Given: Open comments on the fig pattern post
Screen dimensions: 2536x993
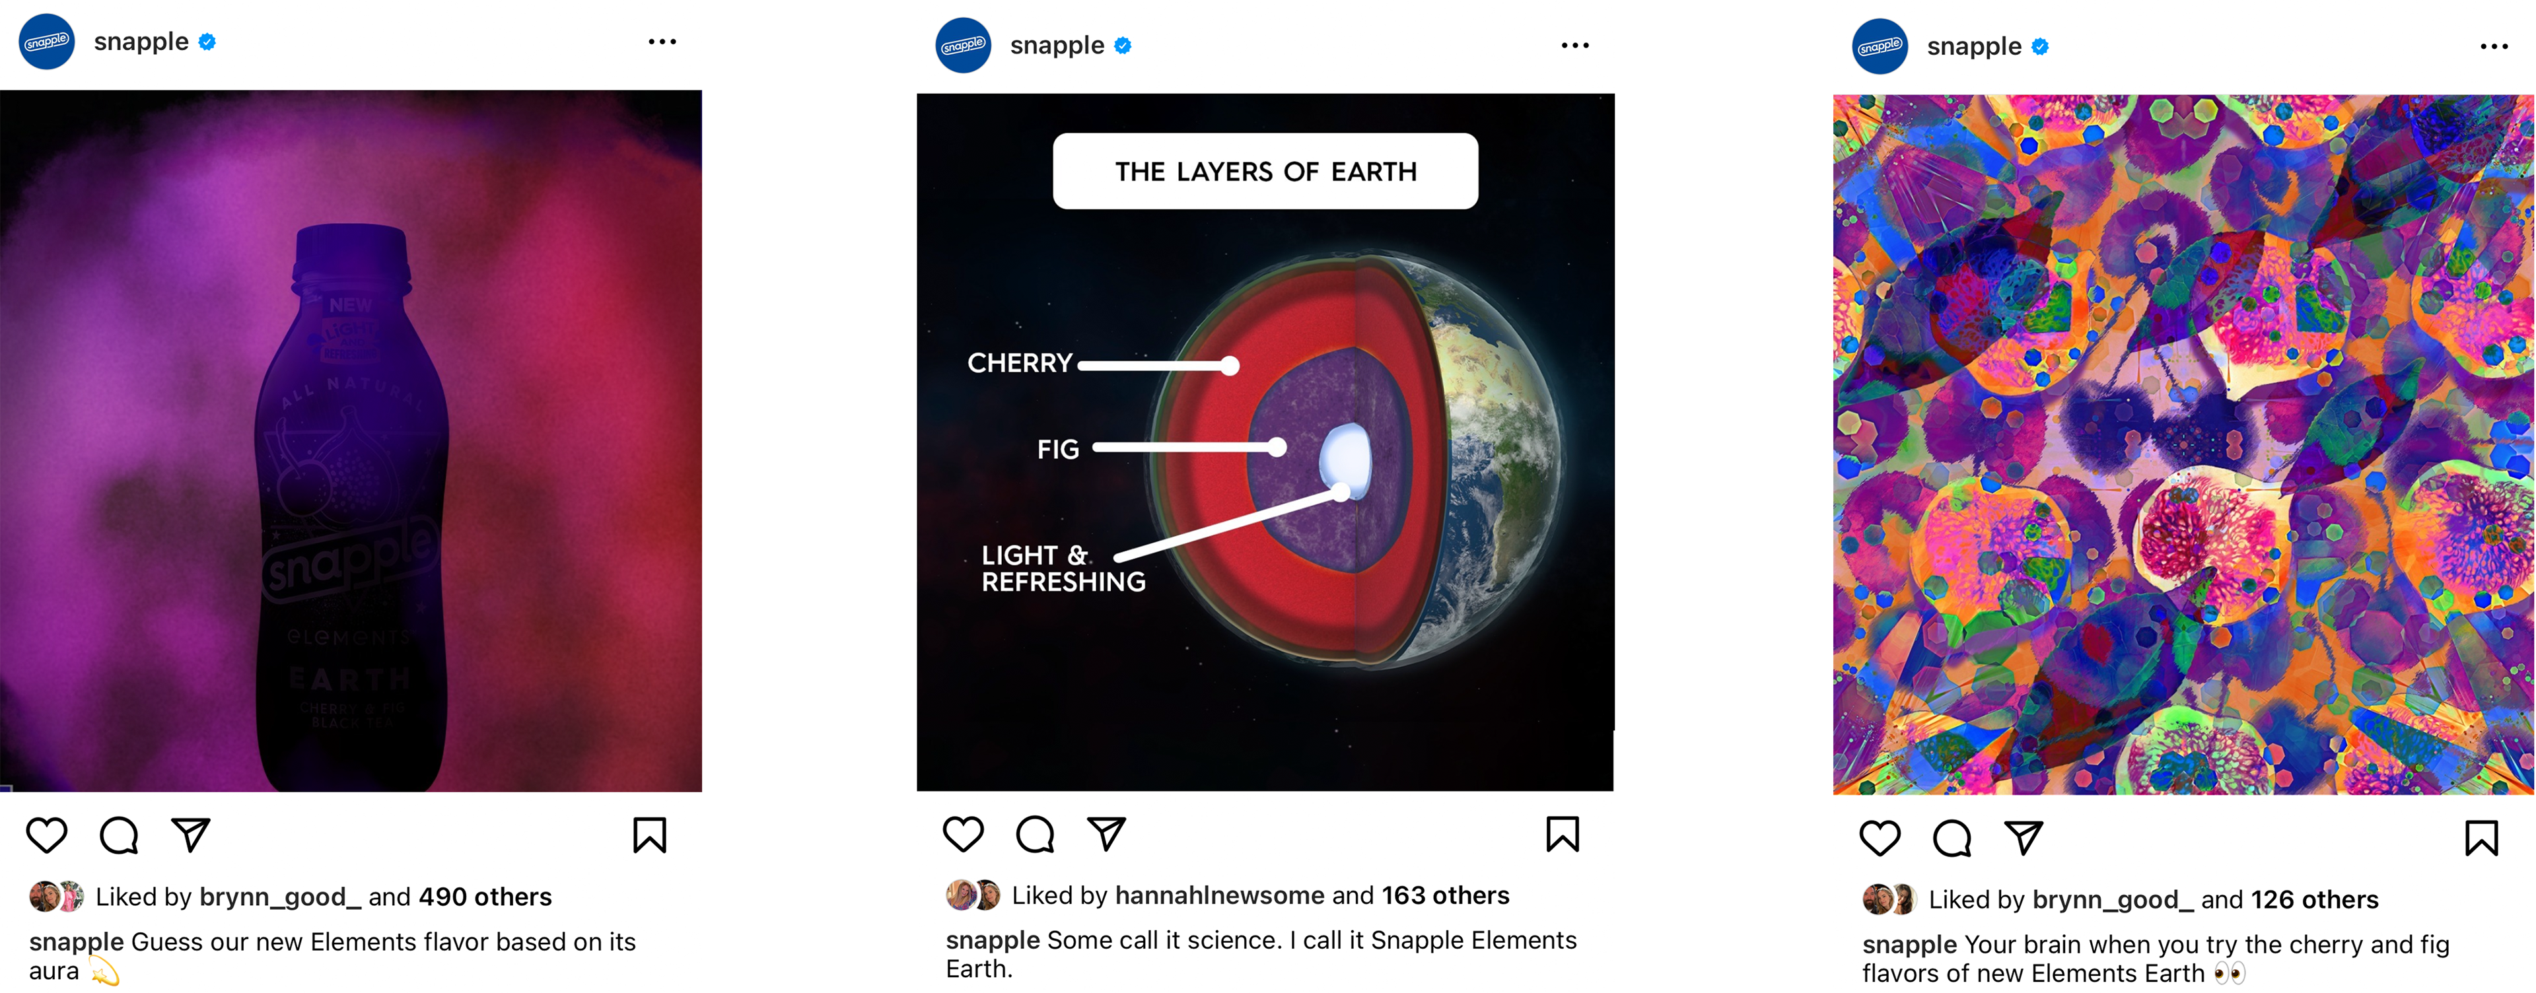Looking at the screenshot, I should (x=1952, y=837).
